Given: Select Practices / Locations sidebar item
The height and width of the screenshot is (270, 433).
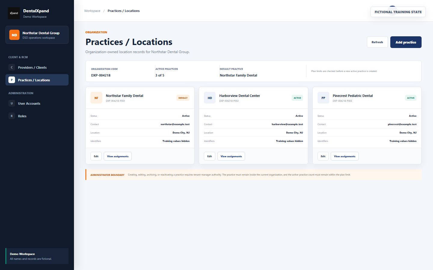Looking at the screenshot, I should point(37,80).
